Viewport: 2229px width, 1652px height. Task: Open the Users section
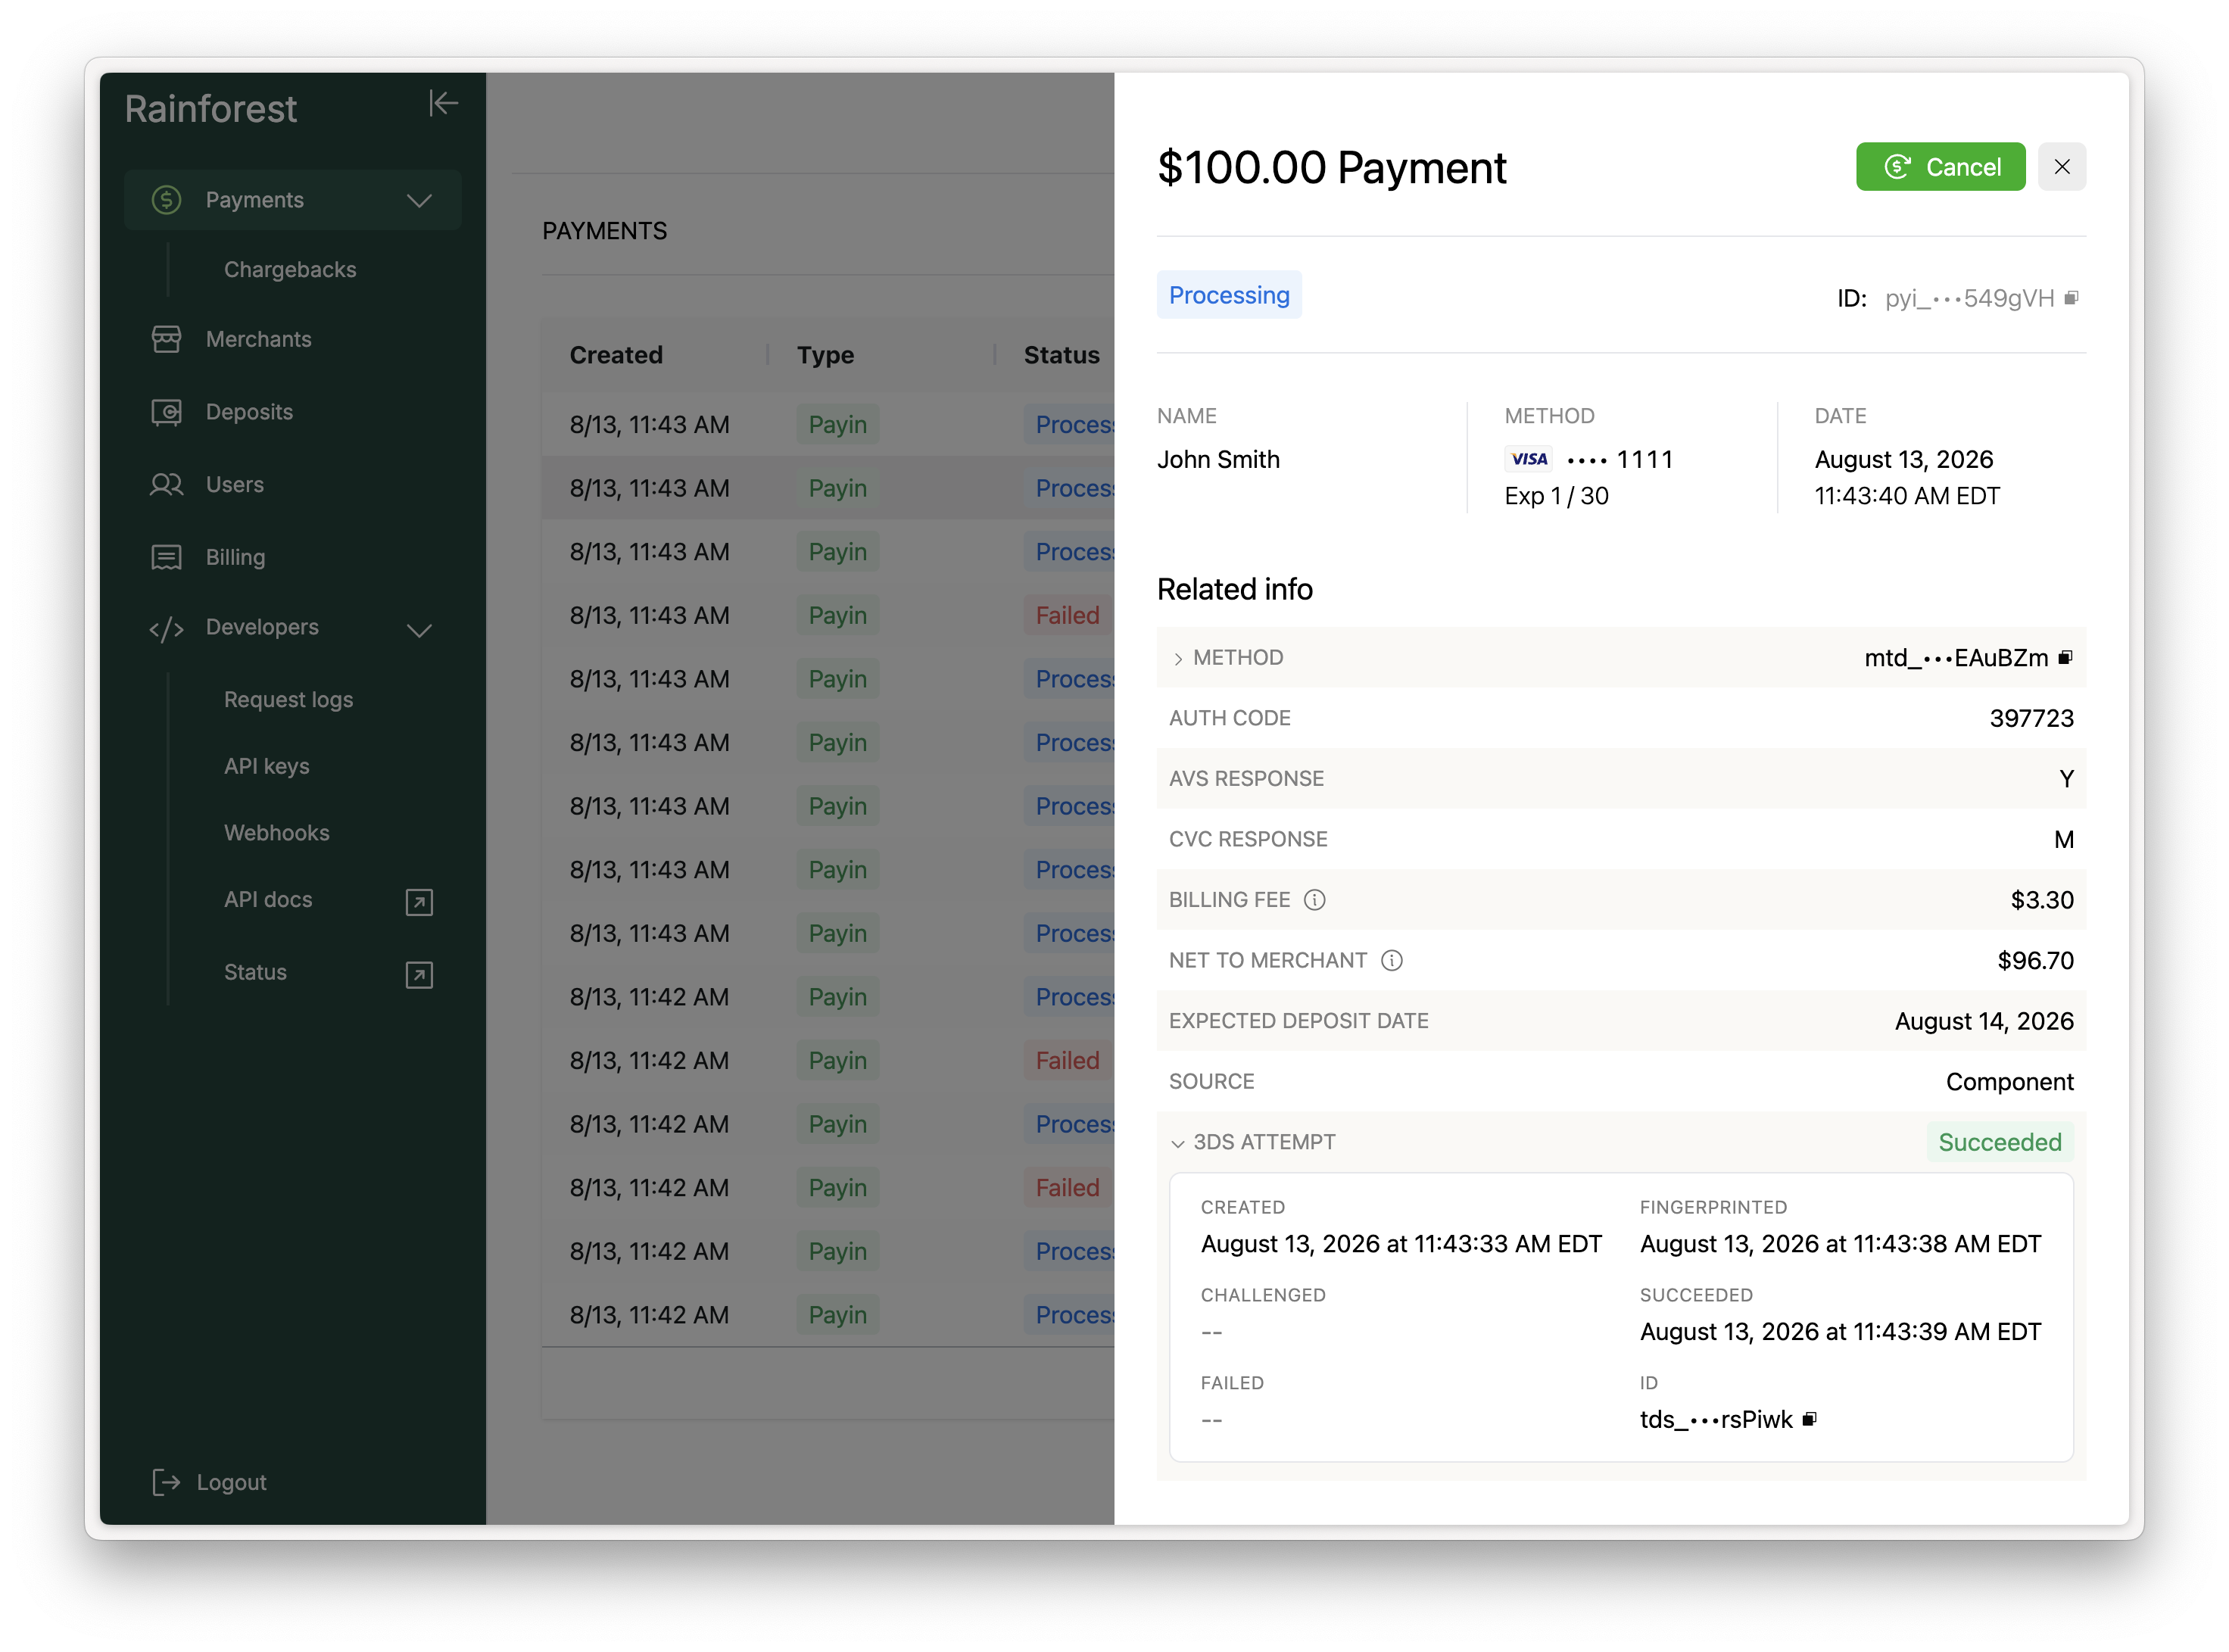(235, 485)
